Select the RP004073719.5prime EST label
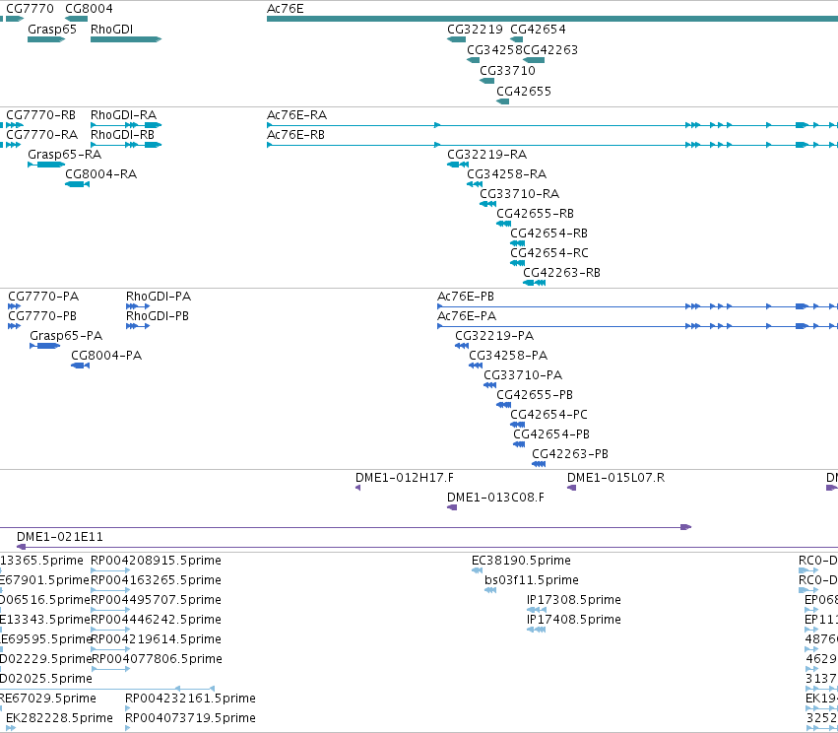This screenshot has height=733, width=838. coord(190,718)
